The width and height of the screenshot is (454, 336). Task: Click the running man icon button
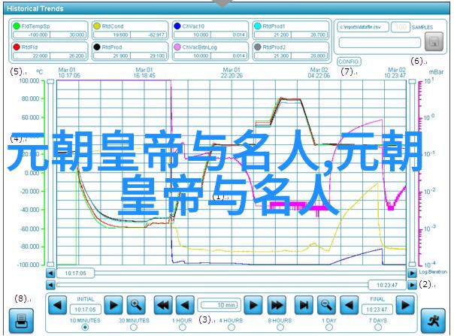[433, 320]
